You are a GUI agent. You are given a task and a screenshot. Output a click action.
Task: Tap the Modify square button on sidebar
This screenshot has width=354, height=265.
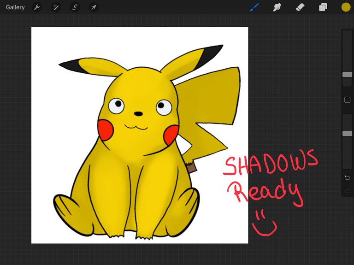point(347,100)
